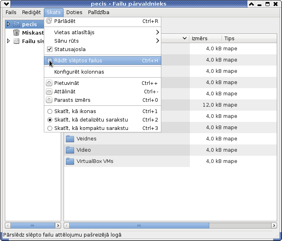282x241 pixels.
Task: Click the Attālināt zoom-out icon
Action: tap(49, 92)
